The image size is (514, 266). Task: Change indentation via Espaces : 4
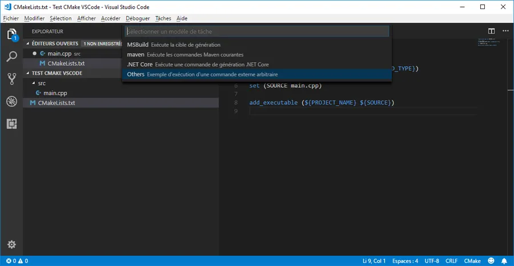(405, 261)
